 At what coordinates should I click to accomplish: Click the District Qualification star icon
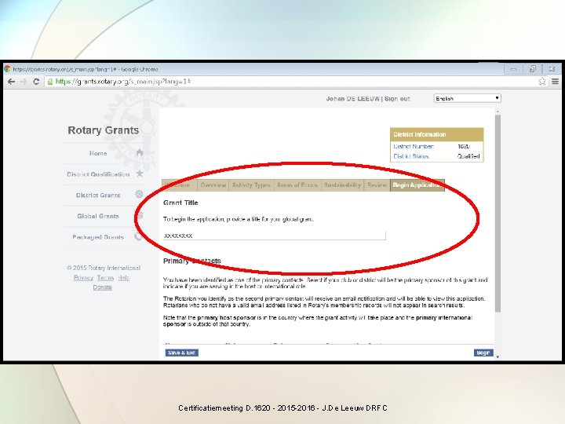click(x=140, y=174)
